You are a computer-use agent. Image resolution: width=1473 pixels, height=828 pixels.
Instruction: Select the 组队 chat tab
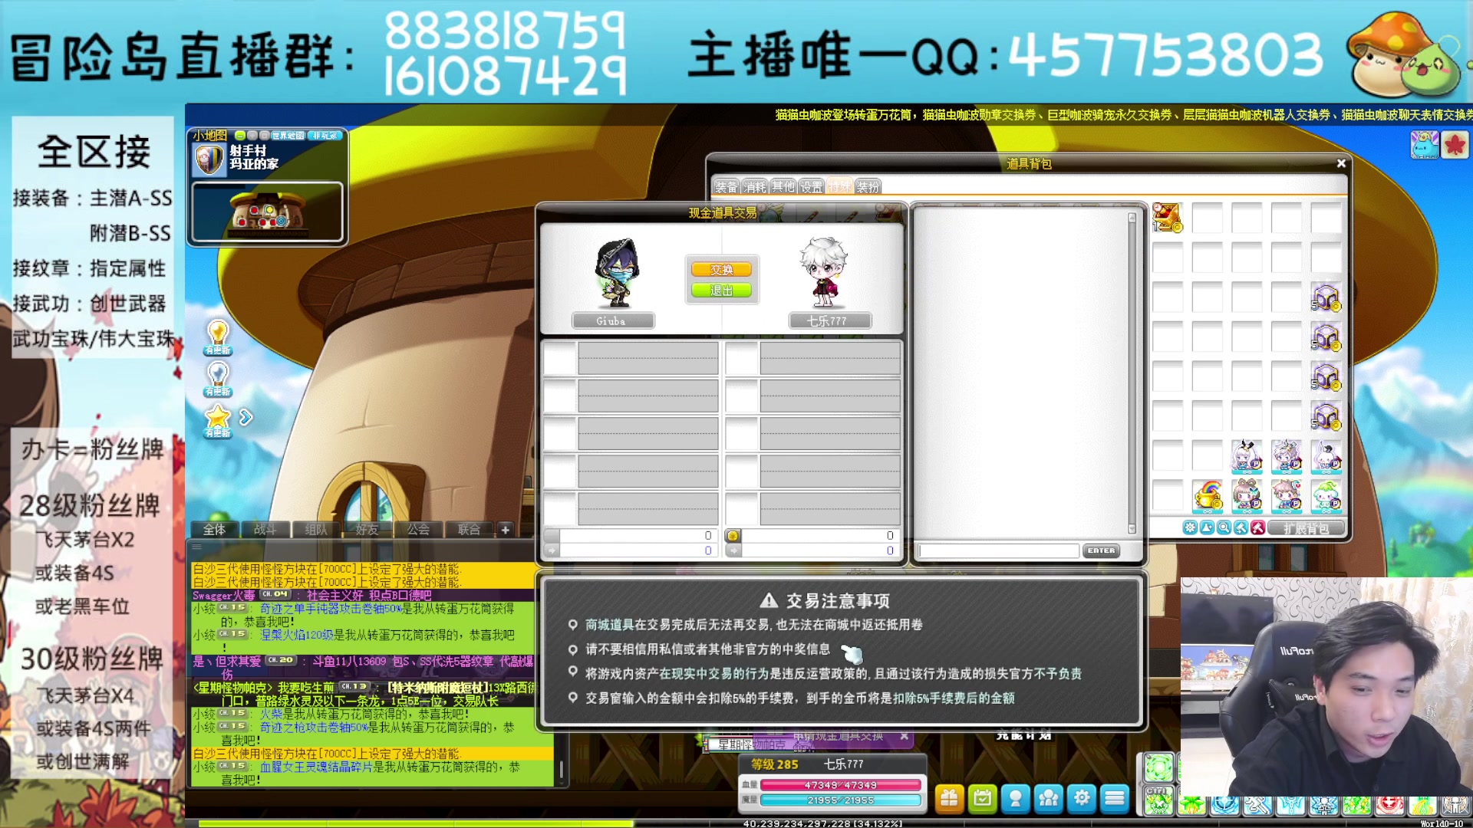click(x=315, y=529)
